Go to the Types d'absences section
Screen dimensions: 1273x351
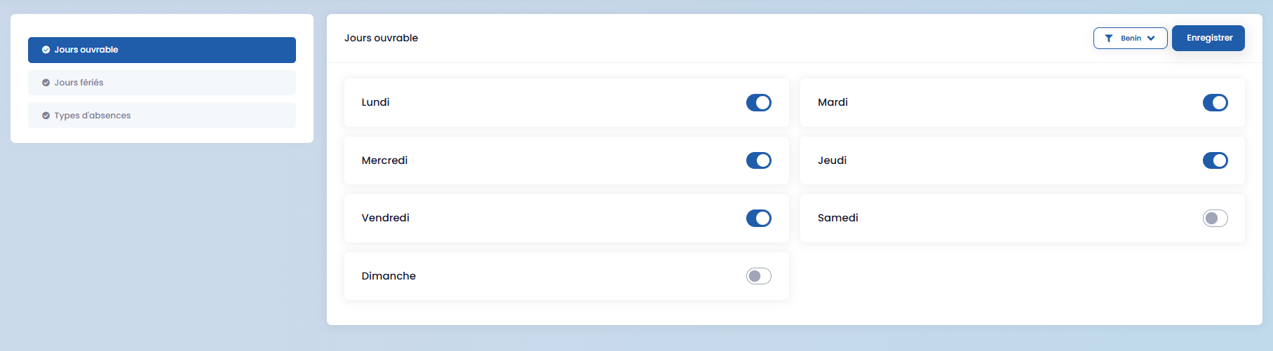pos(162,116)
